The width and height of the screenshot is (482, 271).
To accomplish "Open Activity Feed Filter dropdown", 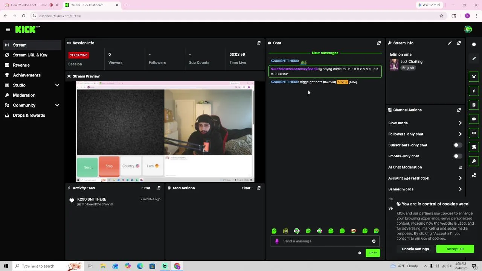I will [146, 188].
